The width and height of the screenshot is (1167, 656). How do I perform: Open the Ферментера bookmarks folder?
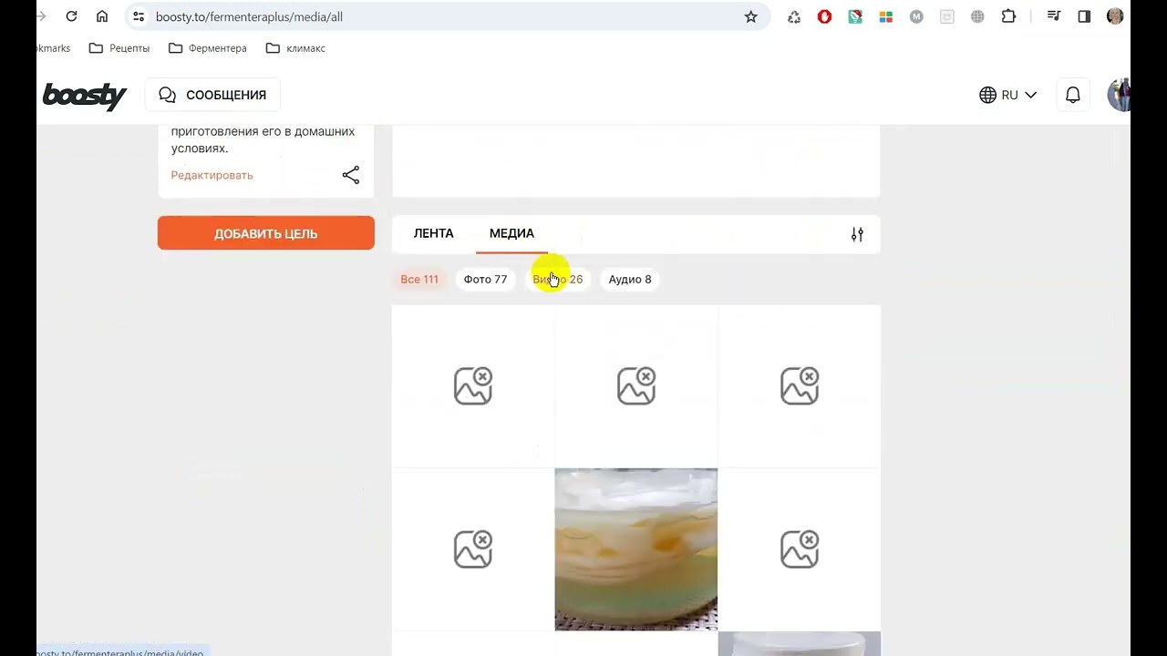point(208,48)
